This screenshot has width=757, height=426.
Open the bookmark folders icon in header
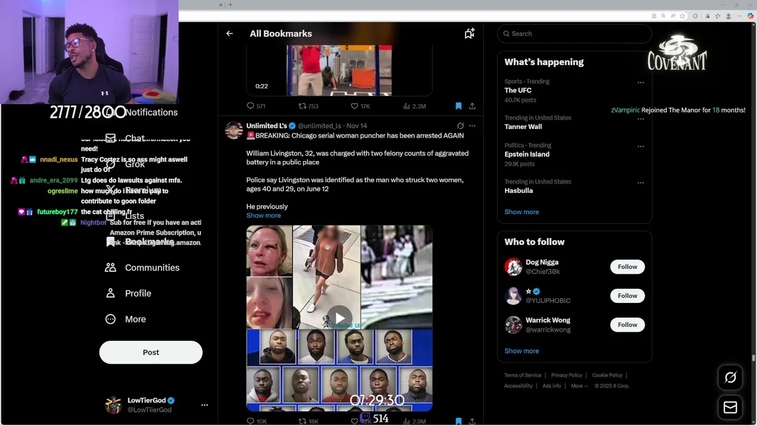click(x=469, y=34)
